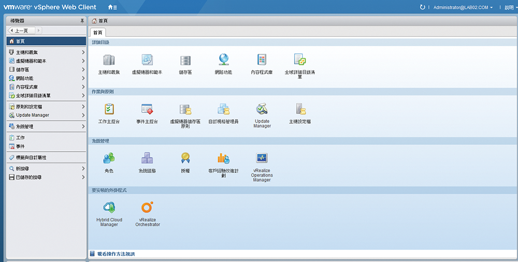
Task: Open the 觀看操作方法視訊 link
Action: point(116,254)
